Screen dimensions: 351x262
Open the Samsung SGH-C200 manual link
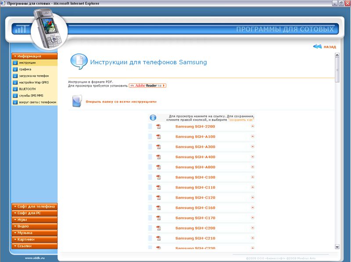tap(195, 228)
